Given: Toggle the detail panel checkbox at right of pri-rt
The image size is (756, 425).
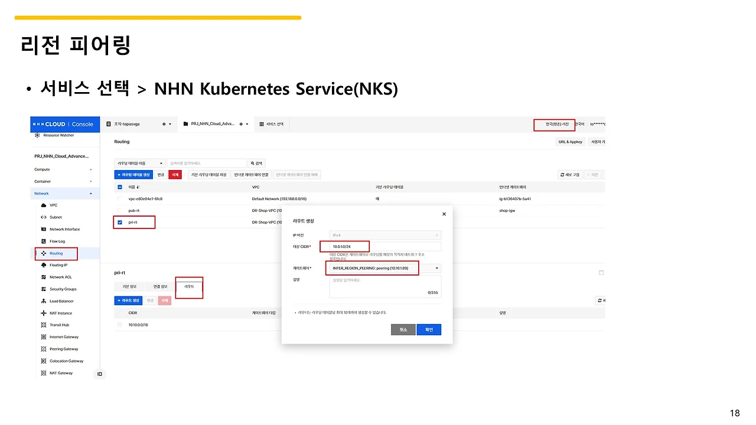Looking at the screenshot, I should (601, 273).
